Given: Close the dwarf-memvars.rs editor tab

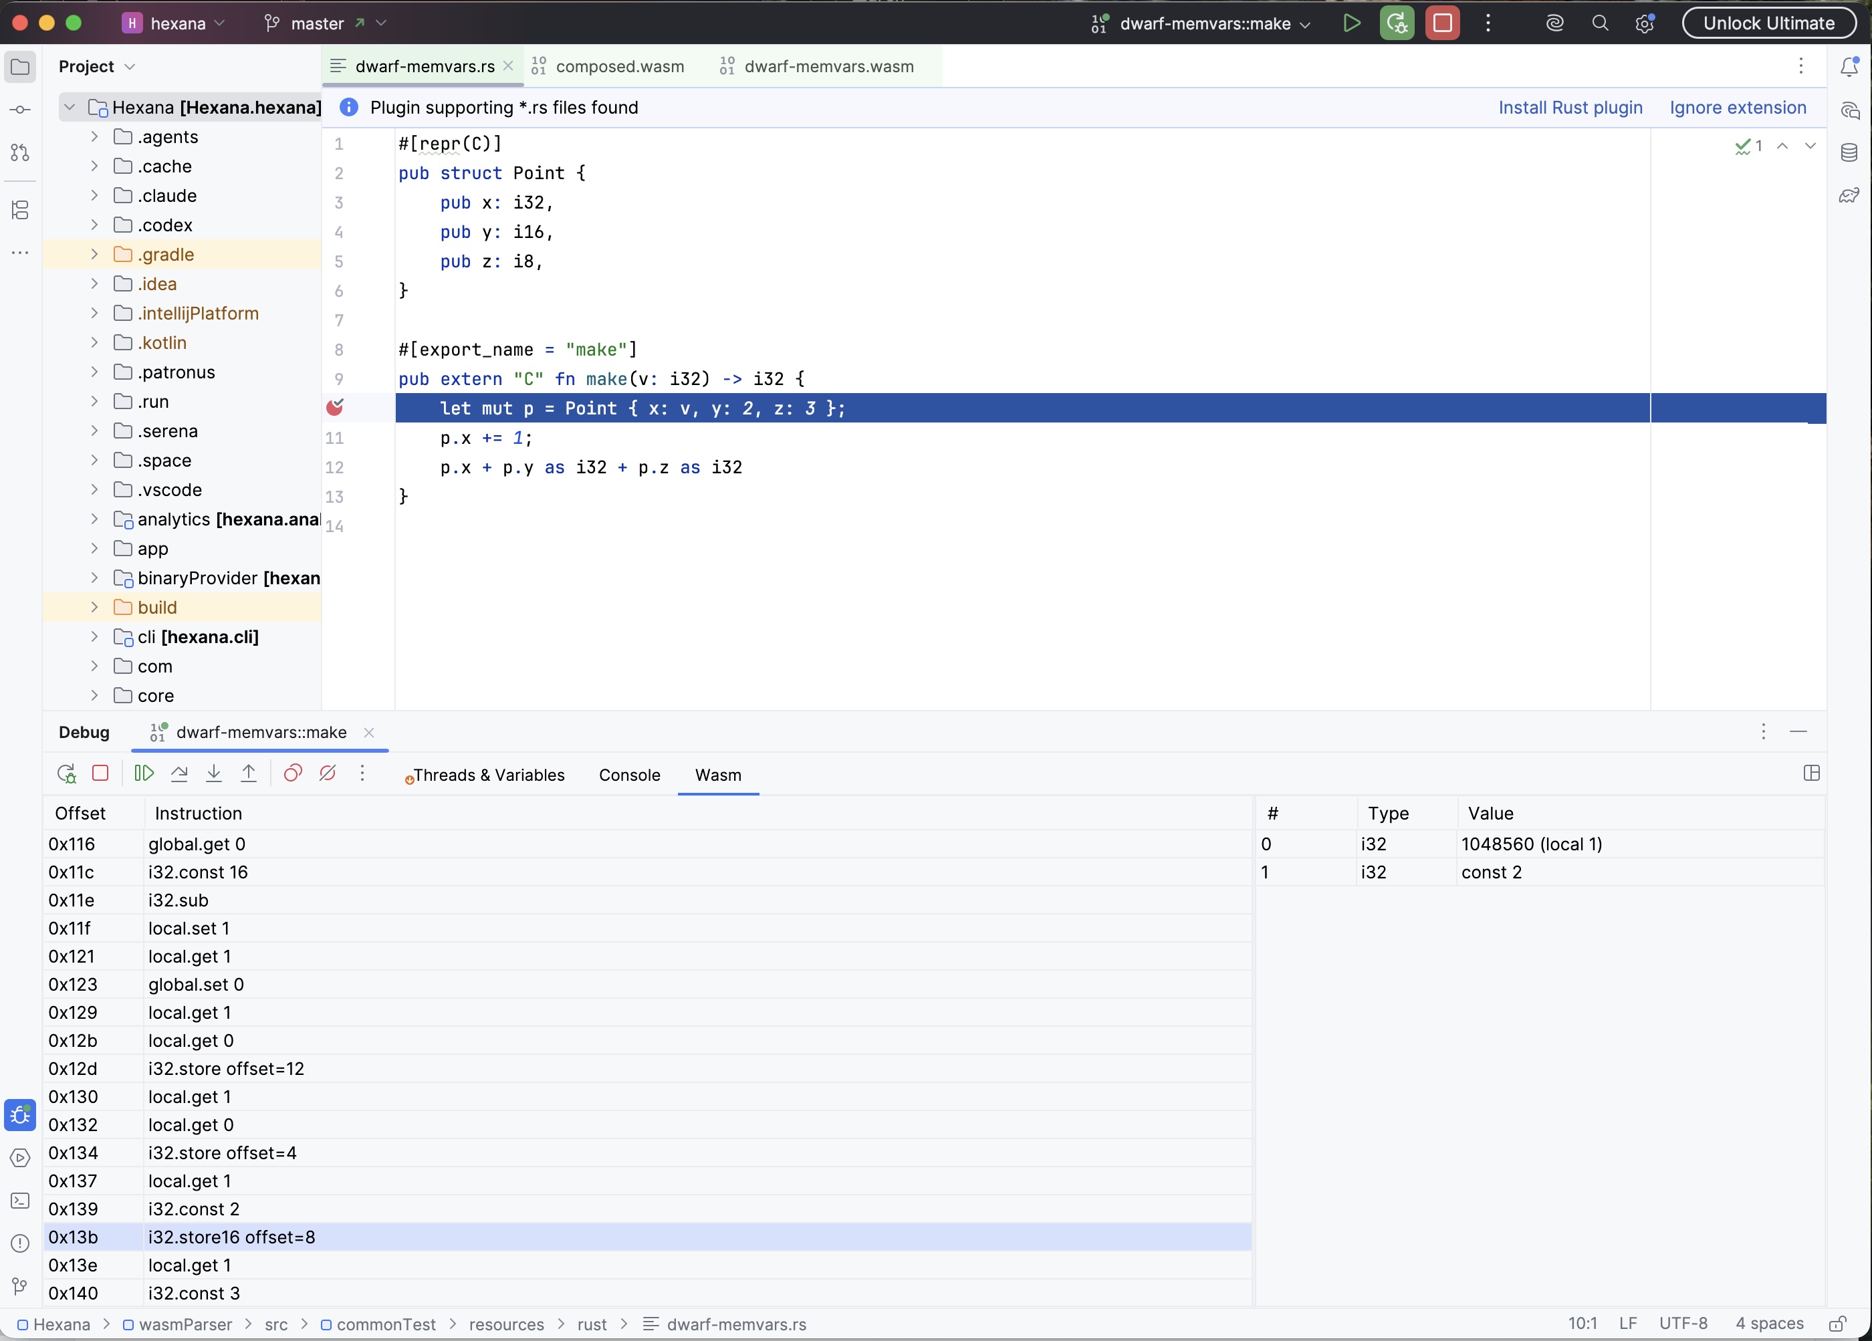Looking at the screenshot, I should pyautogui.click(x=508, y=66).
